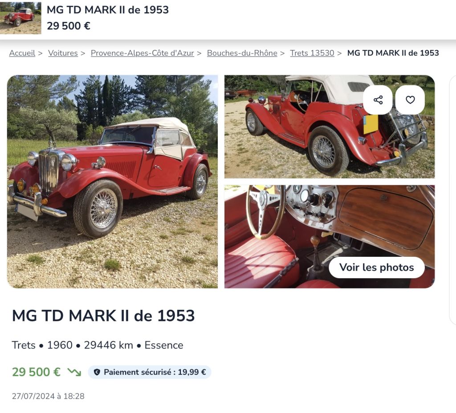Screen dimensions: 456x413
Task: Click the MG TD MARK II header title
Action: pyautogui.click(x=108, y=10)
